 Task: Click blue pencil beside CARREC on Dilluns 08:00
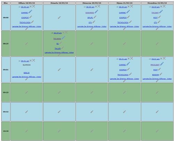(30, 12)
